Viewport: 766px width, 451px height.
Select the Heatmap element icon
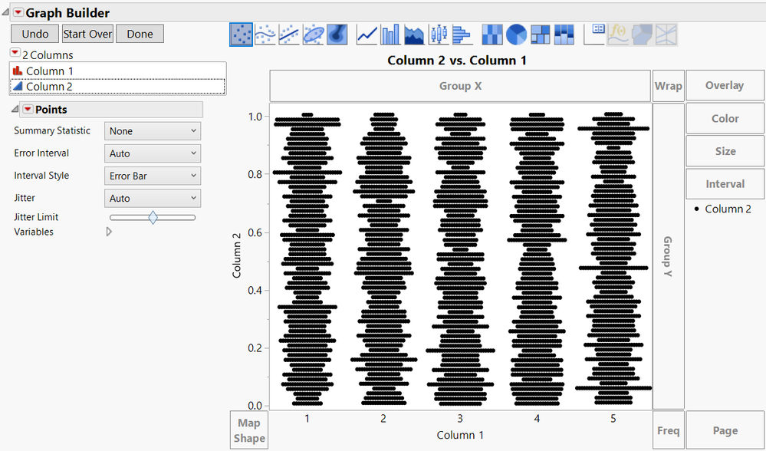point(492,35)
